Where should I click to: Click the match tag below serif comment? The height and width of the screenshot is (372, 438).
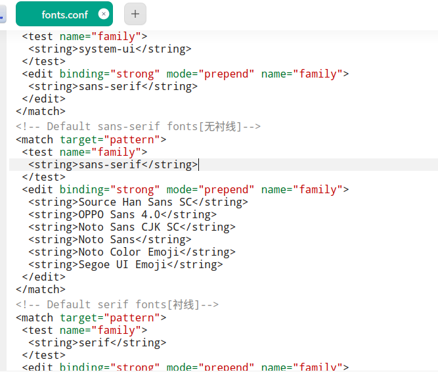(x=91, y=318)
